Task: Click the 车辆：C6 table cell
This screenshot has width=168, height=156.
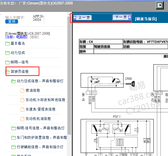Action: pyautogui.click(x=101, y=42)
